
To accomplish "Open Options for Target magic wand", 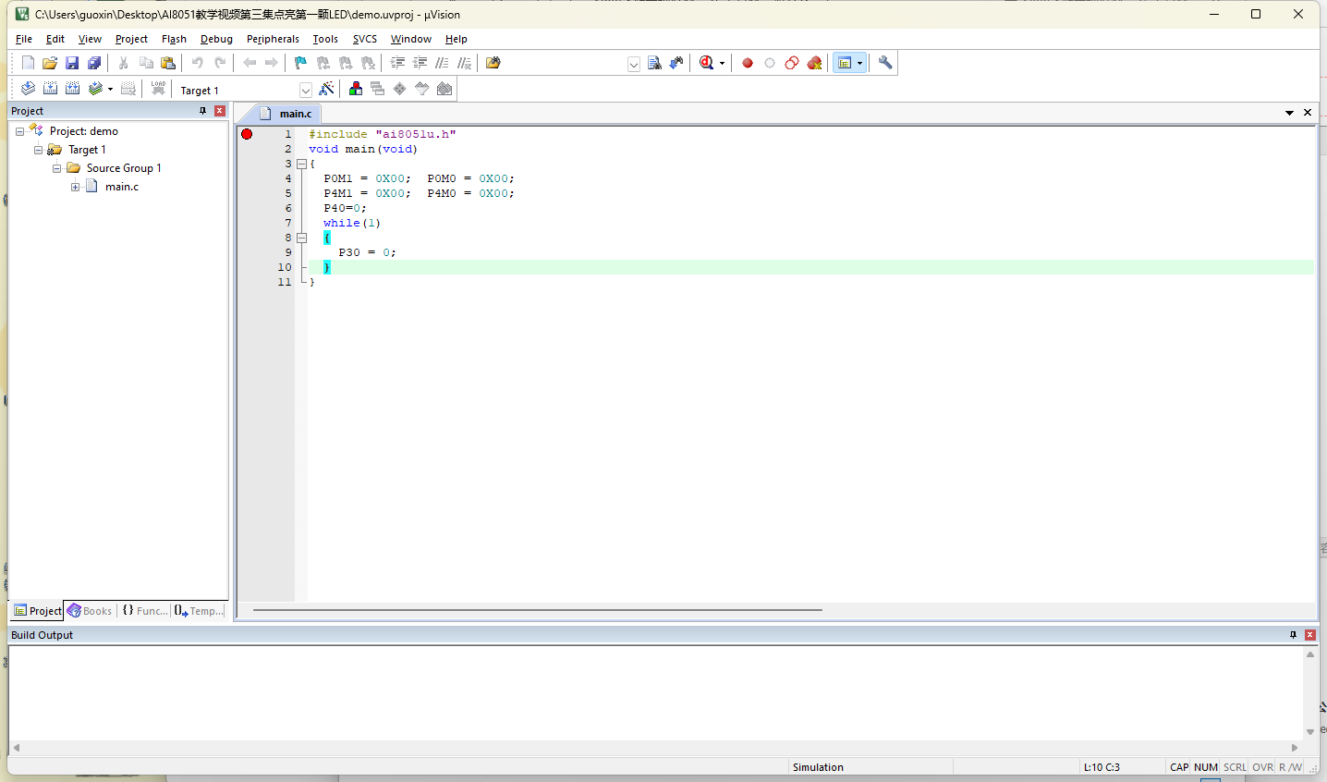I will tap(326, 89).
